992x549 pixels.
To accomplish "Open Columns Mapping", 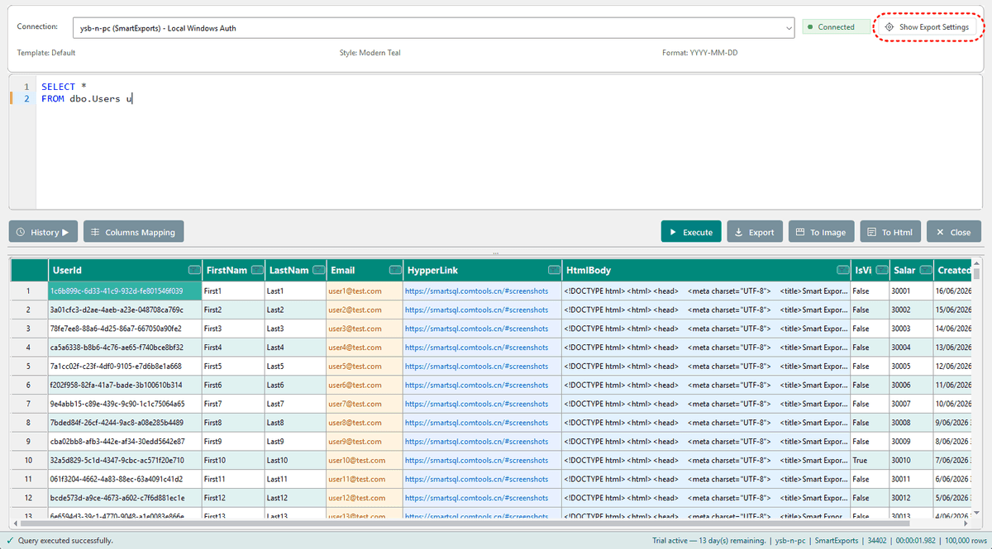I will 133,232.
